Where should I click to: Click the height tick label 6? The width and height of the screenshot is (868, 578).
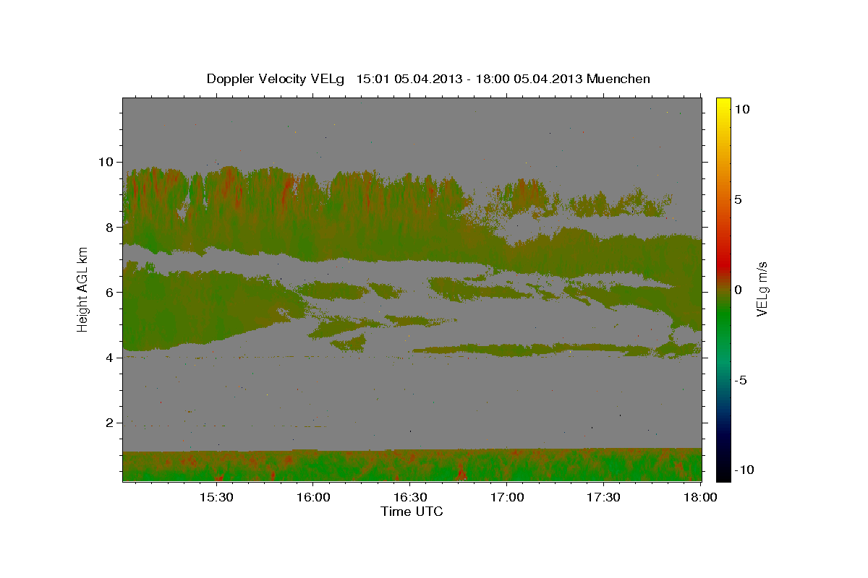pyautogui.click(x=111, y=292)
